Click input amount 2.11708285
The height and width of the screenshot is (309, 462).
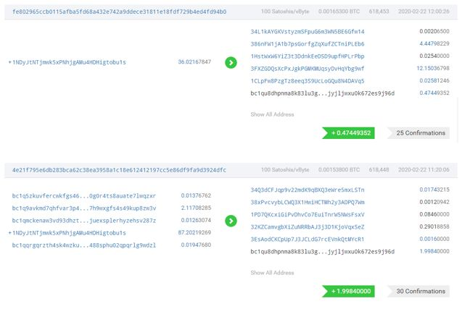tap(196, 208)
